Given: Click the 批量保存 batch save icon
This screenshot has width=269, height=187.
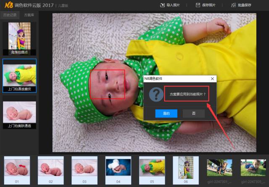Looking at the screenshot, I should 233,5.
